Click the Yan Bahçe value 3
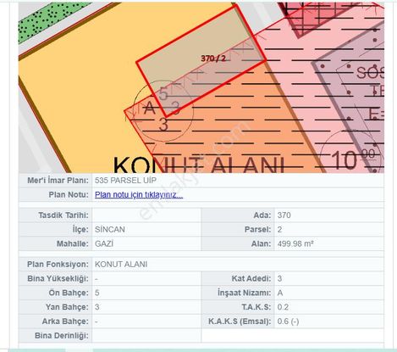The image size is (397, 352). tap(96, 307)
